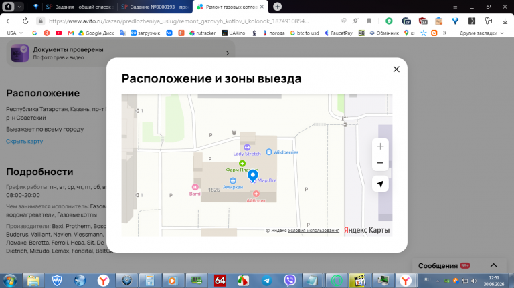Zoom in on the Yandex map

tap(380, 146)
